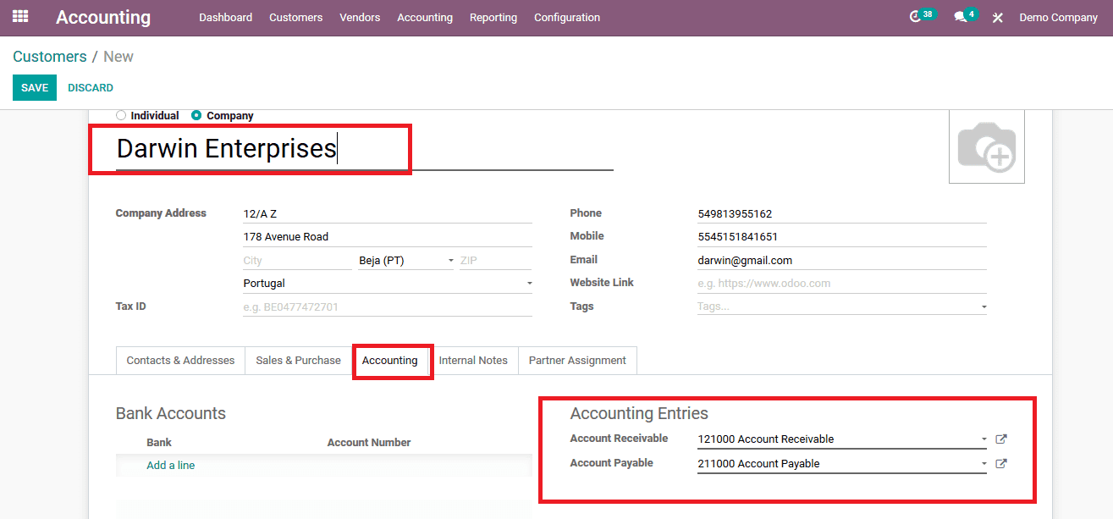Expand the Tags dropdown

(x=984, y=307)
